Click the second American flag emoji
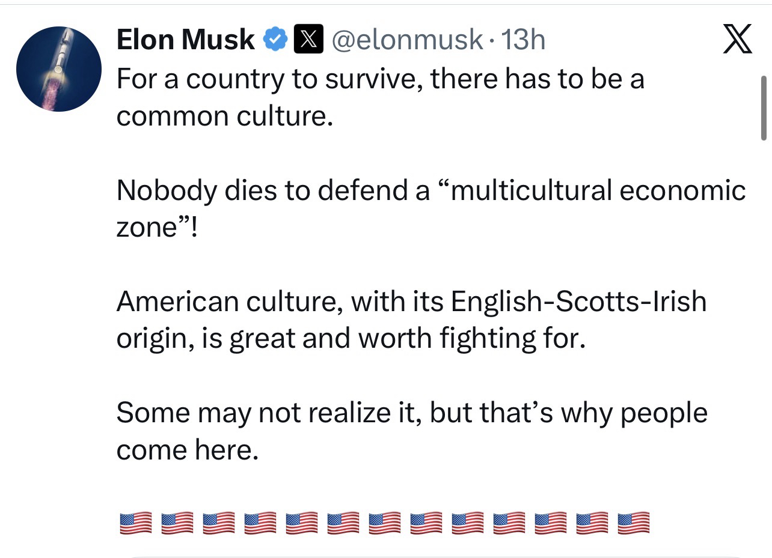This screenshot has width=772, height=558. (x=177, y=523)
